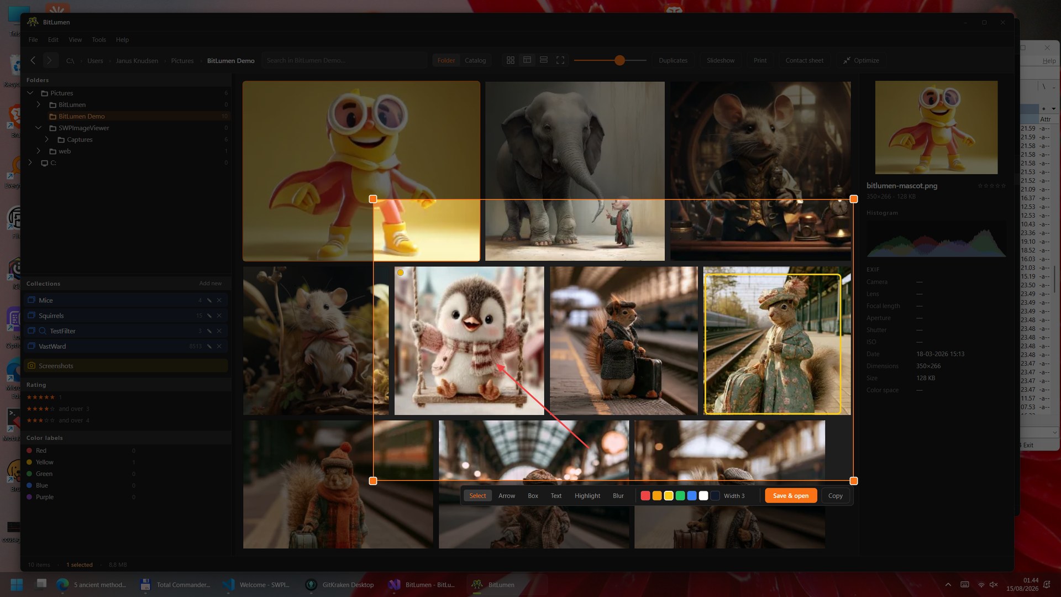Delete the Squirrels collection with X icon
This screenshot has width=1061, height=597.
click(x=219, y=316)
